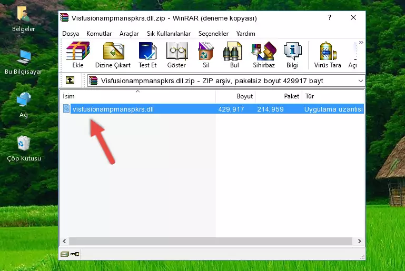Sort by the İsim column header
This screenshot has width=405, height=271.
pyautogui.click(x=138, y=96)
